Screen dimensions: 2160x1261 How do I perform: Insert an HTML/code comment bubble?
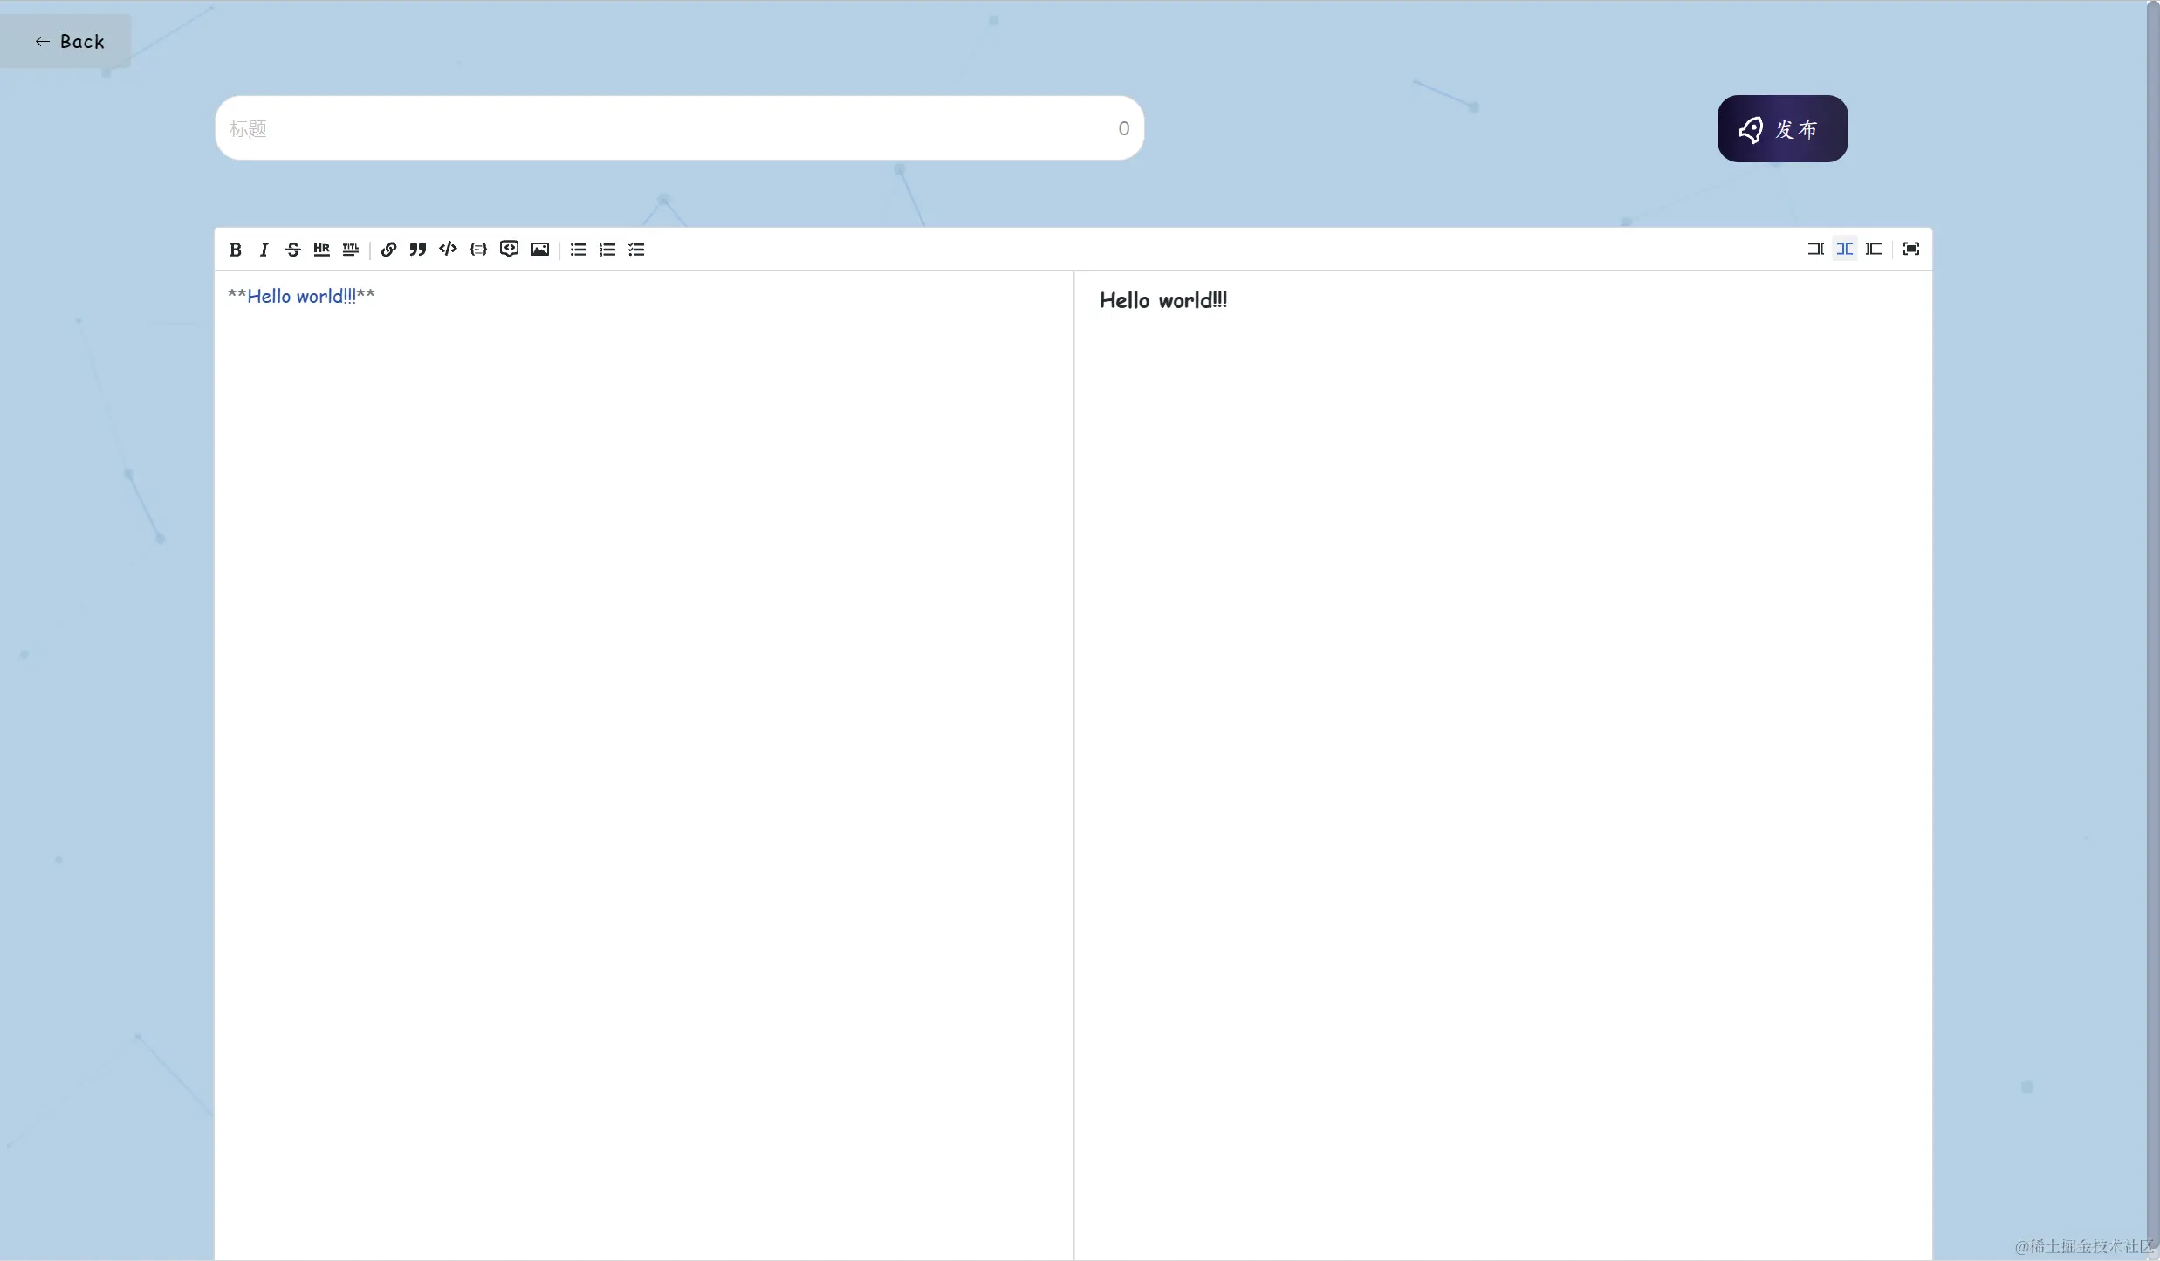click(x=509, y=250)
